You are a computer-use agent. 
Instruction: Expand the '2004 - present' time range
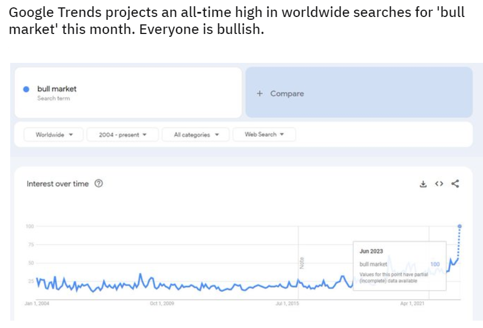click(122, 135)
